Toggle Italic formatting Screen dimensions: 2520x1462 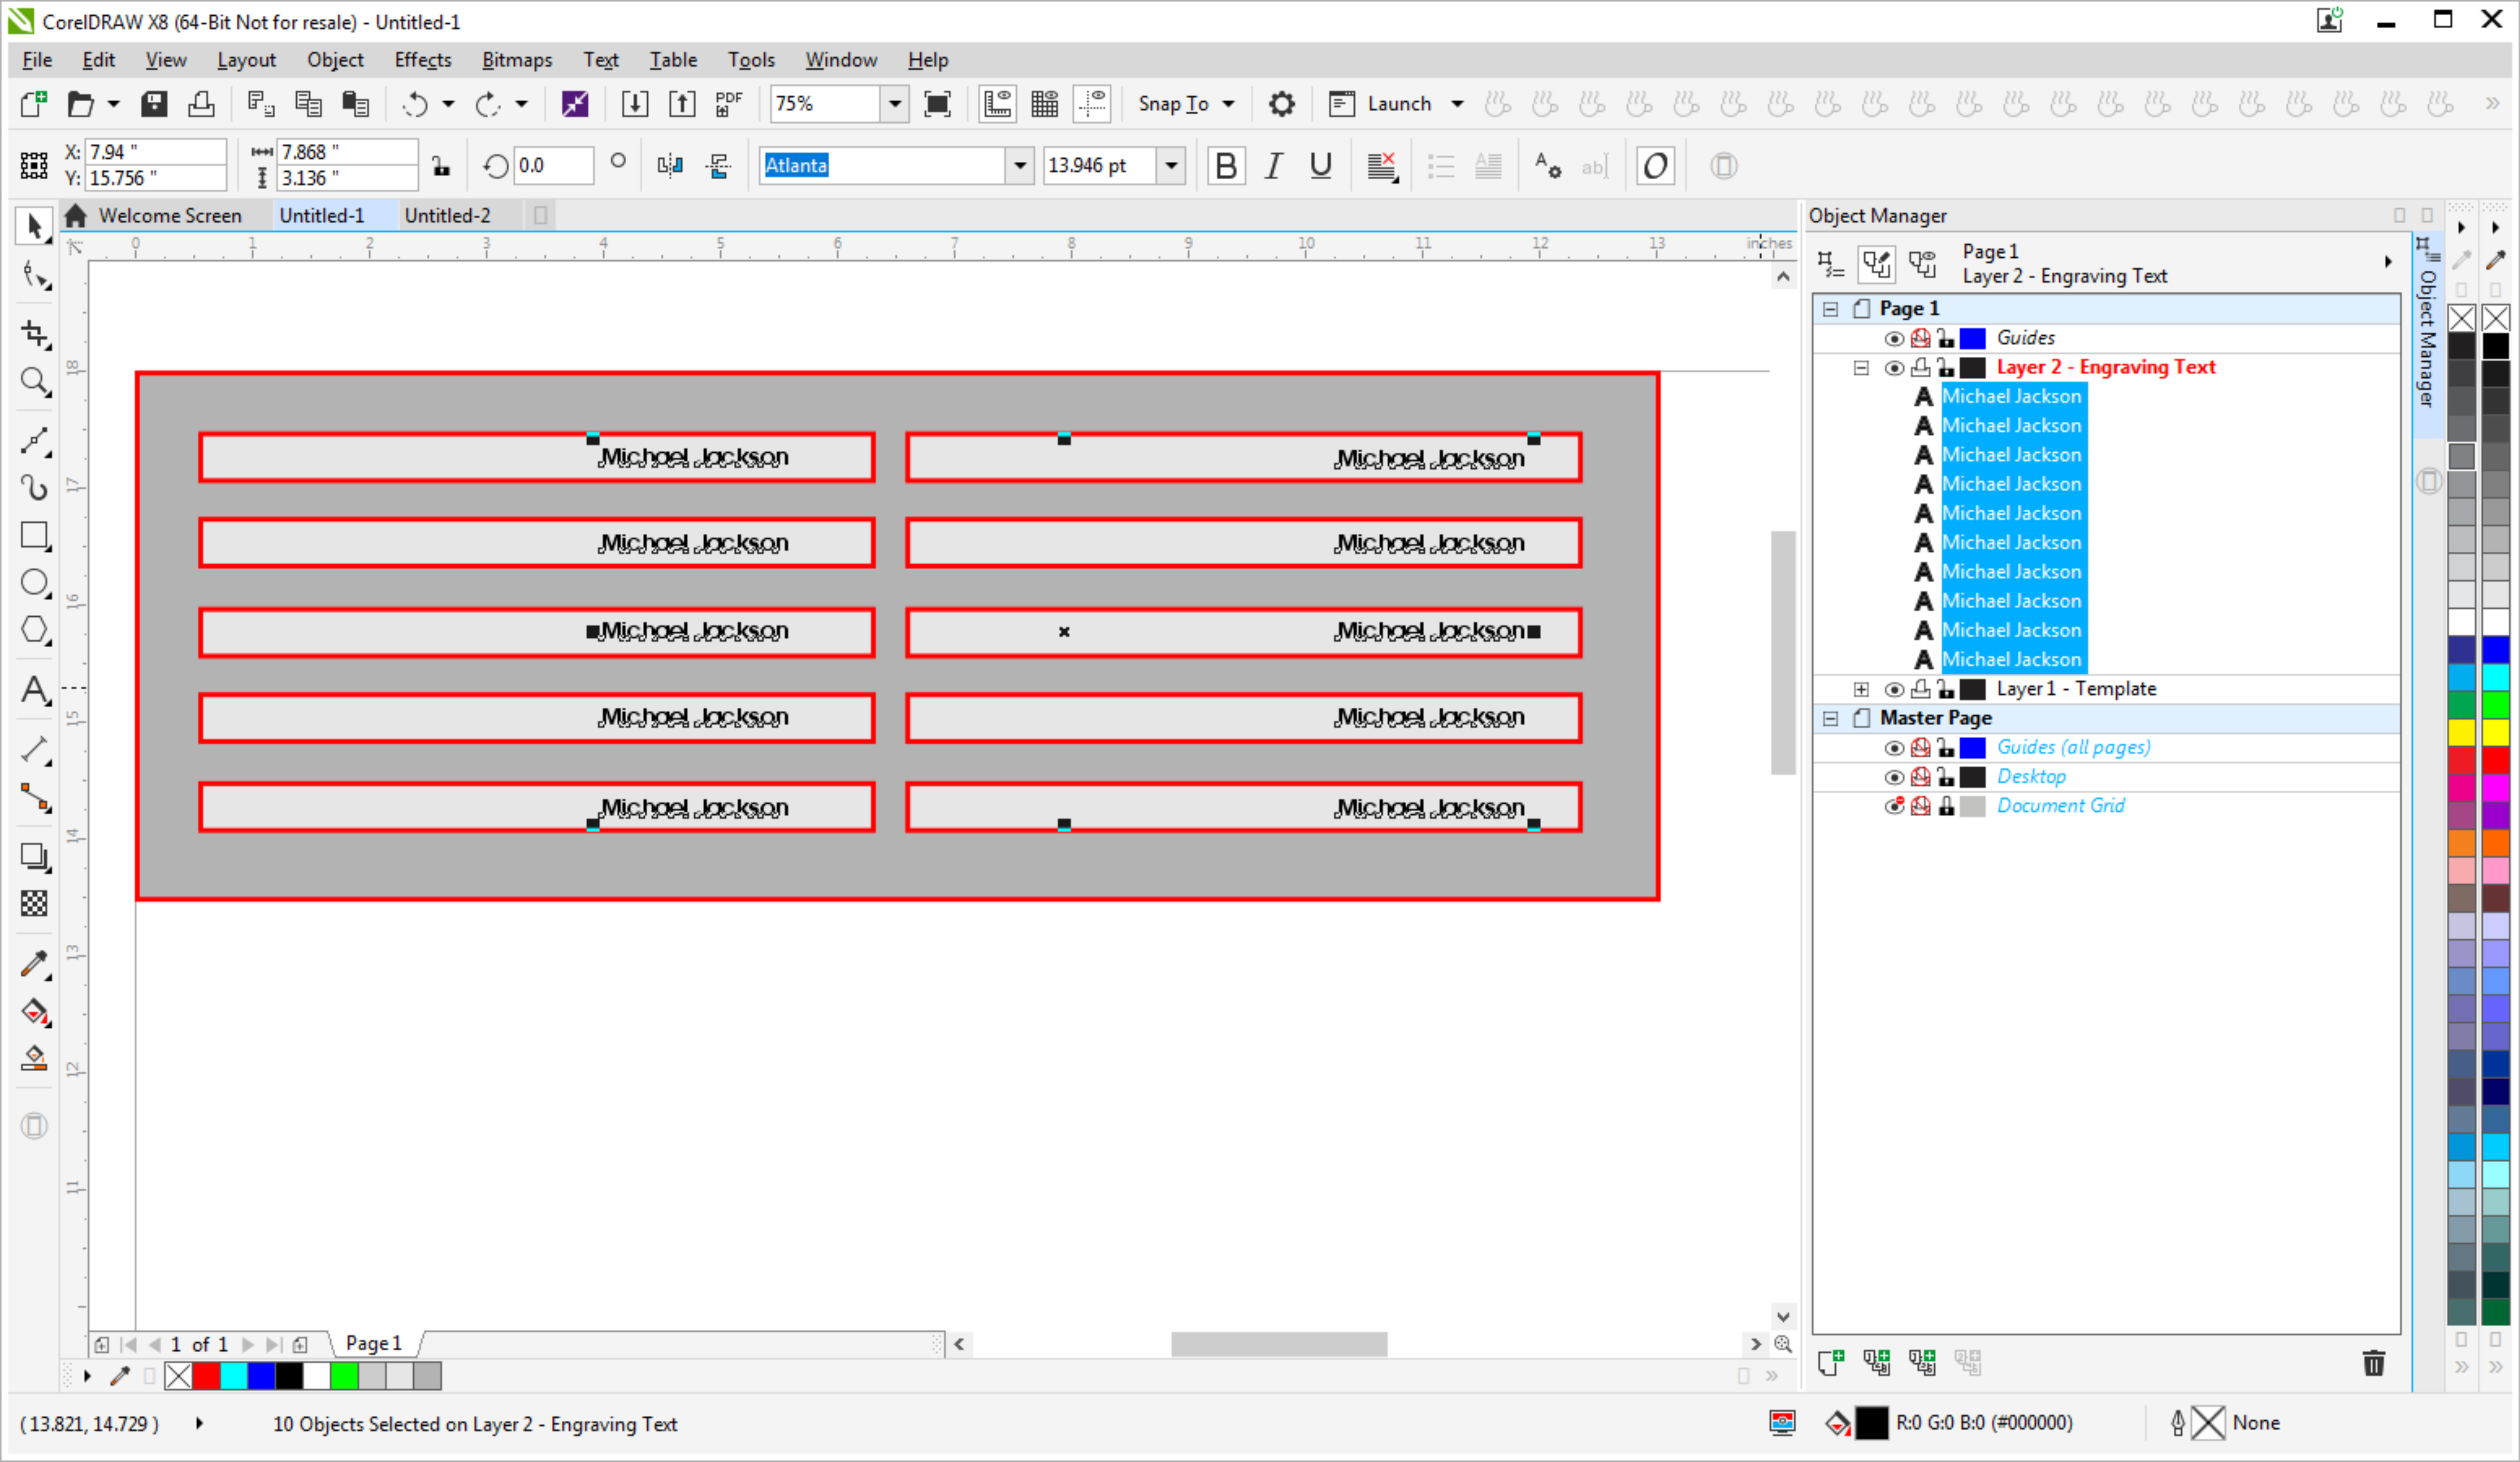coord(1273,166)
